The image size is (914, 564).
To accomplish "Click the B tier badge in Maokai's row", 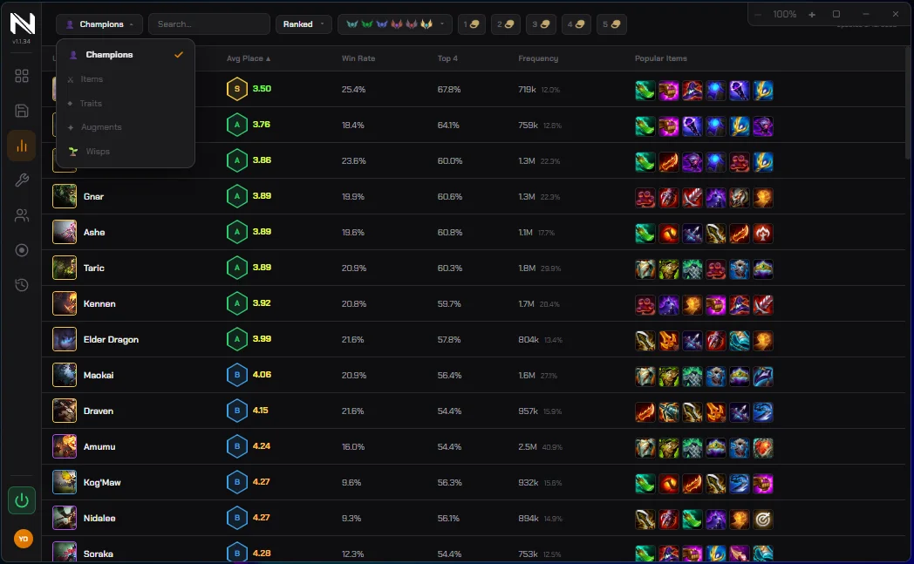I will [236, 375].
